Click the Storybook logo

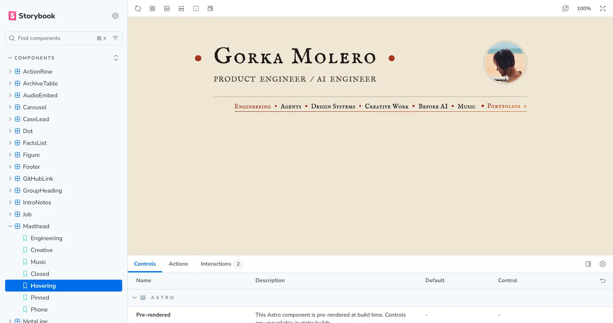pos(32,16)
